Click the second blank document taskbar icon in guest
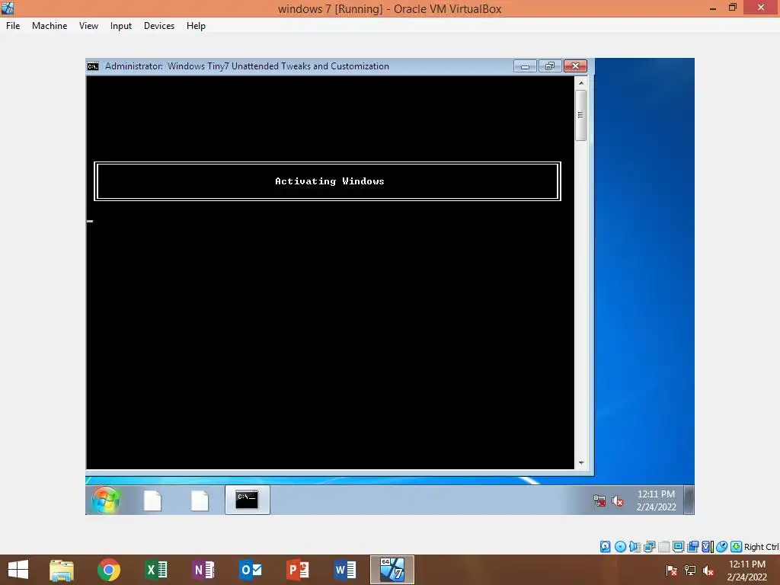 pos(200,500)
